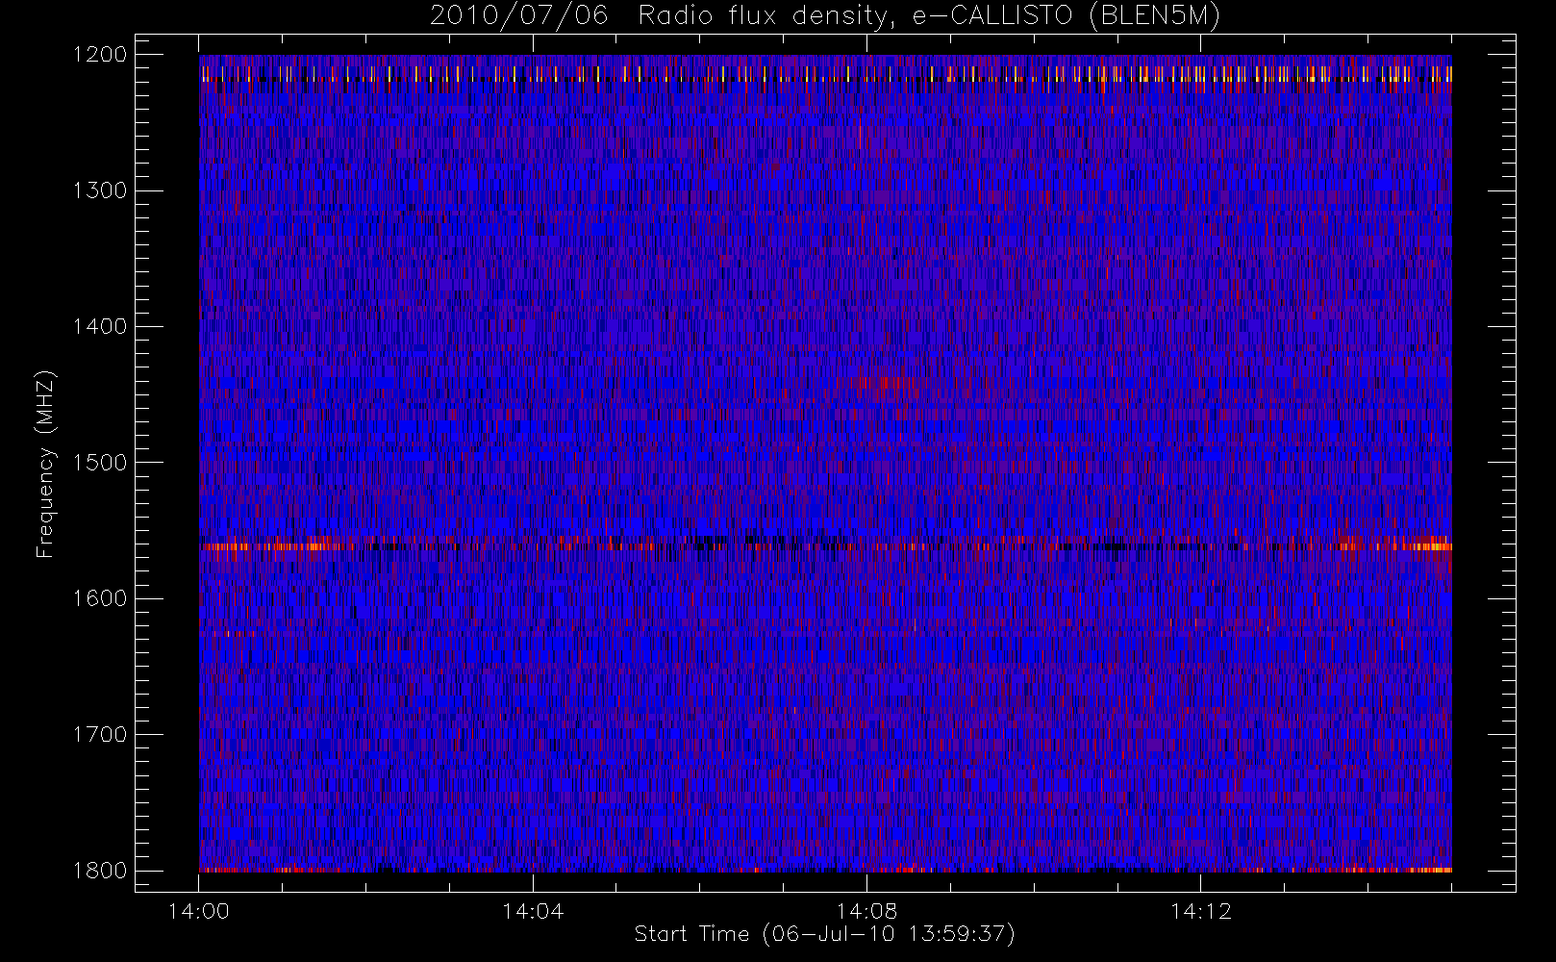The image size is (1556, 962).
Task: Click the plot title showing e-CALLISTO (BLEN5M)
Action: click(825, 16)
